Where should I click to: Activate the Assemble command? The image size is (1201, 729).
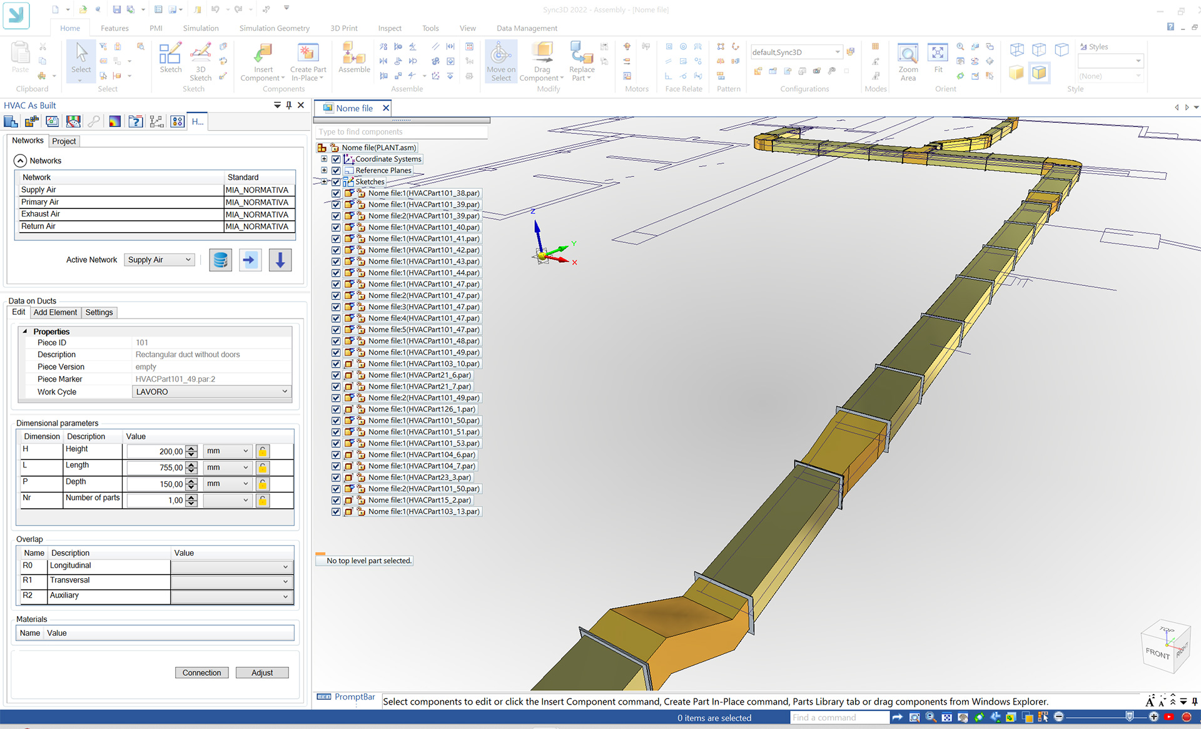click(354, 58)
